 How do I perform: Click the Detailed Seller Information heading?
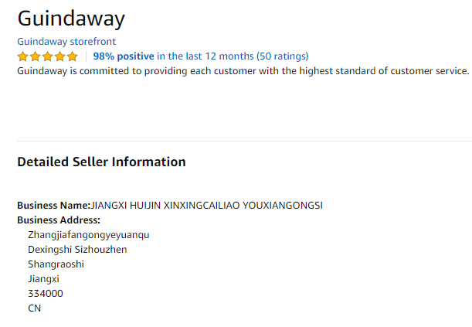coord(101,162)
